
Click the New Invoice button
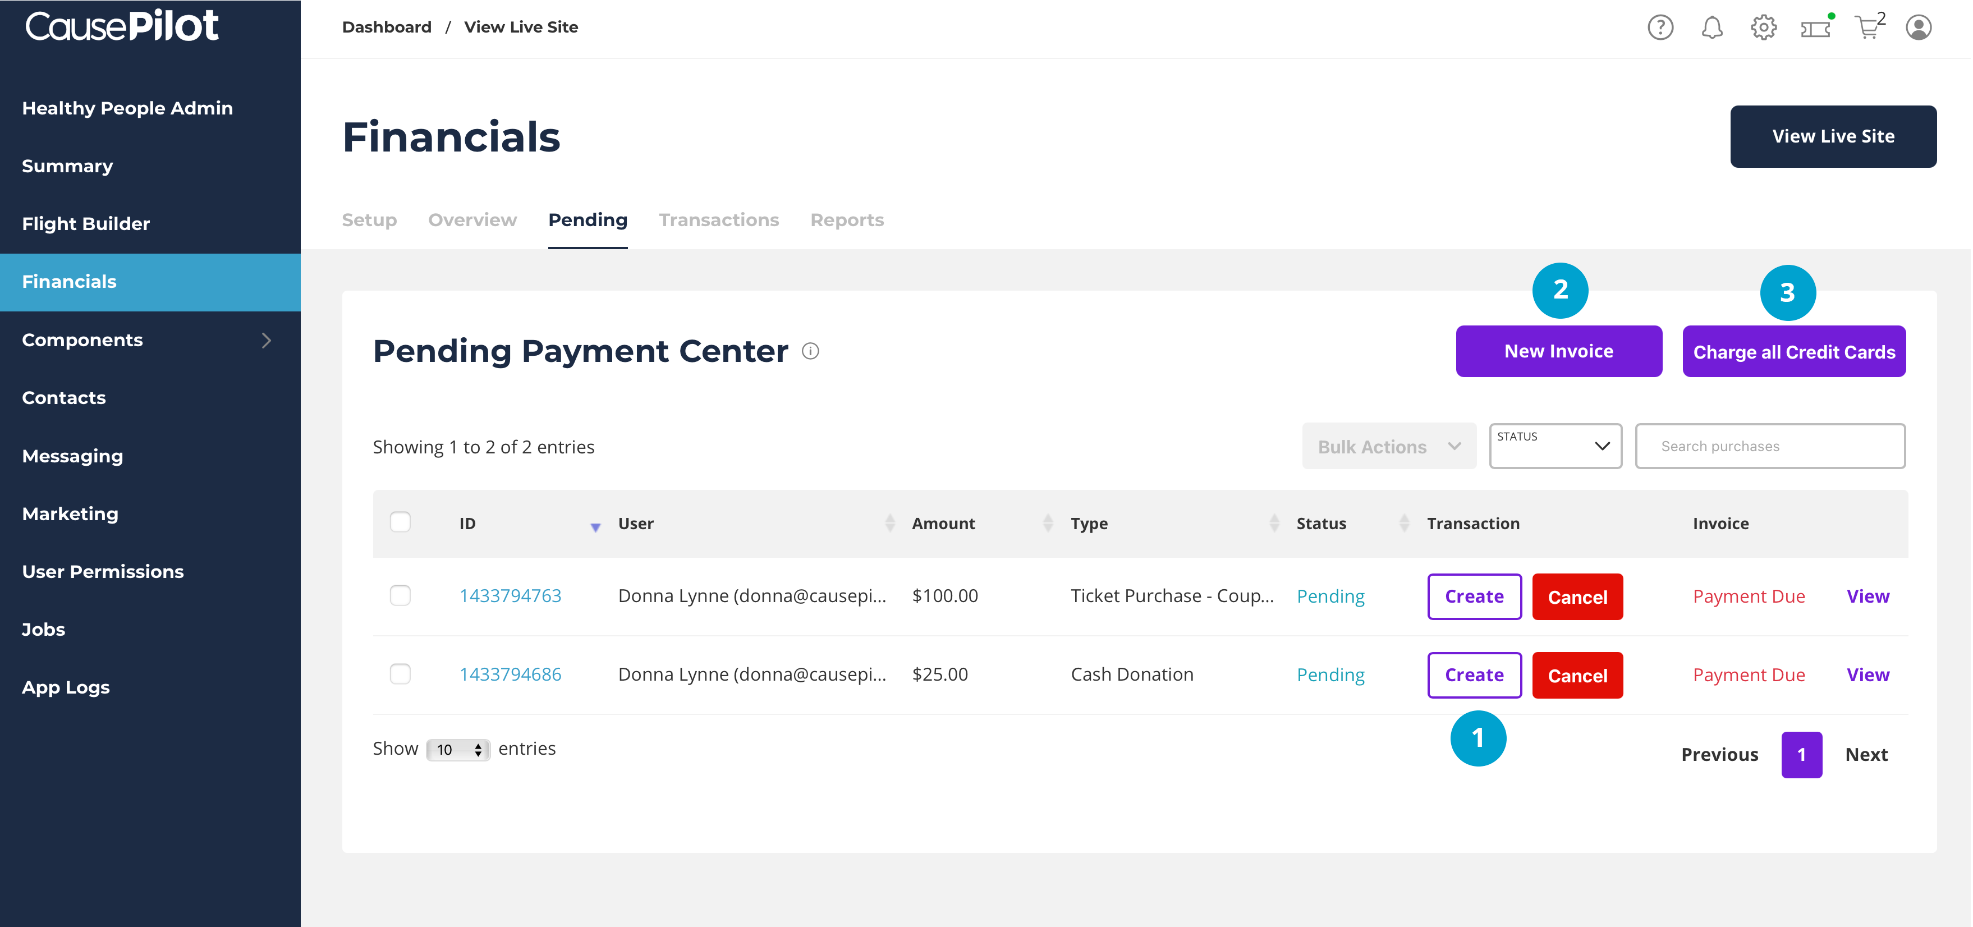pos(1558,351)
